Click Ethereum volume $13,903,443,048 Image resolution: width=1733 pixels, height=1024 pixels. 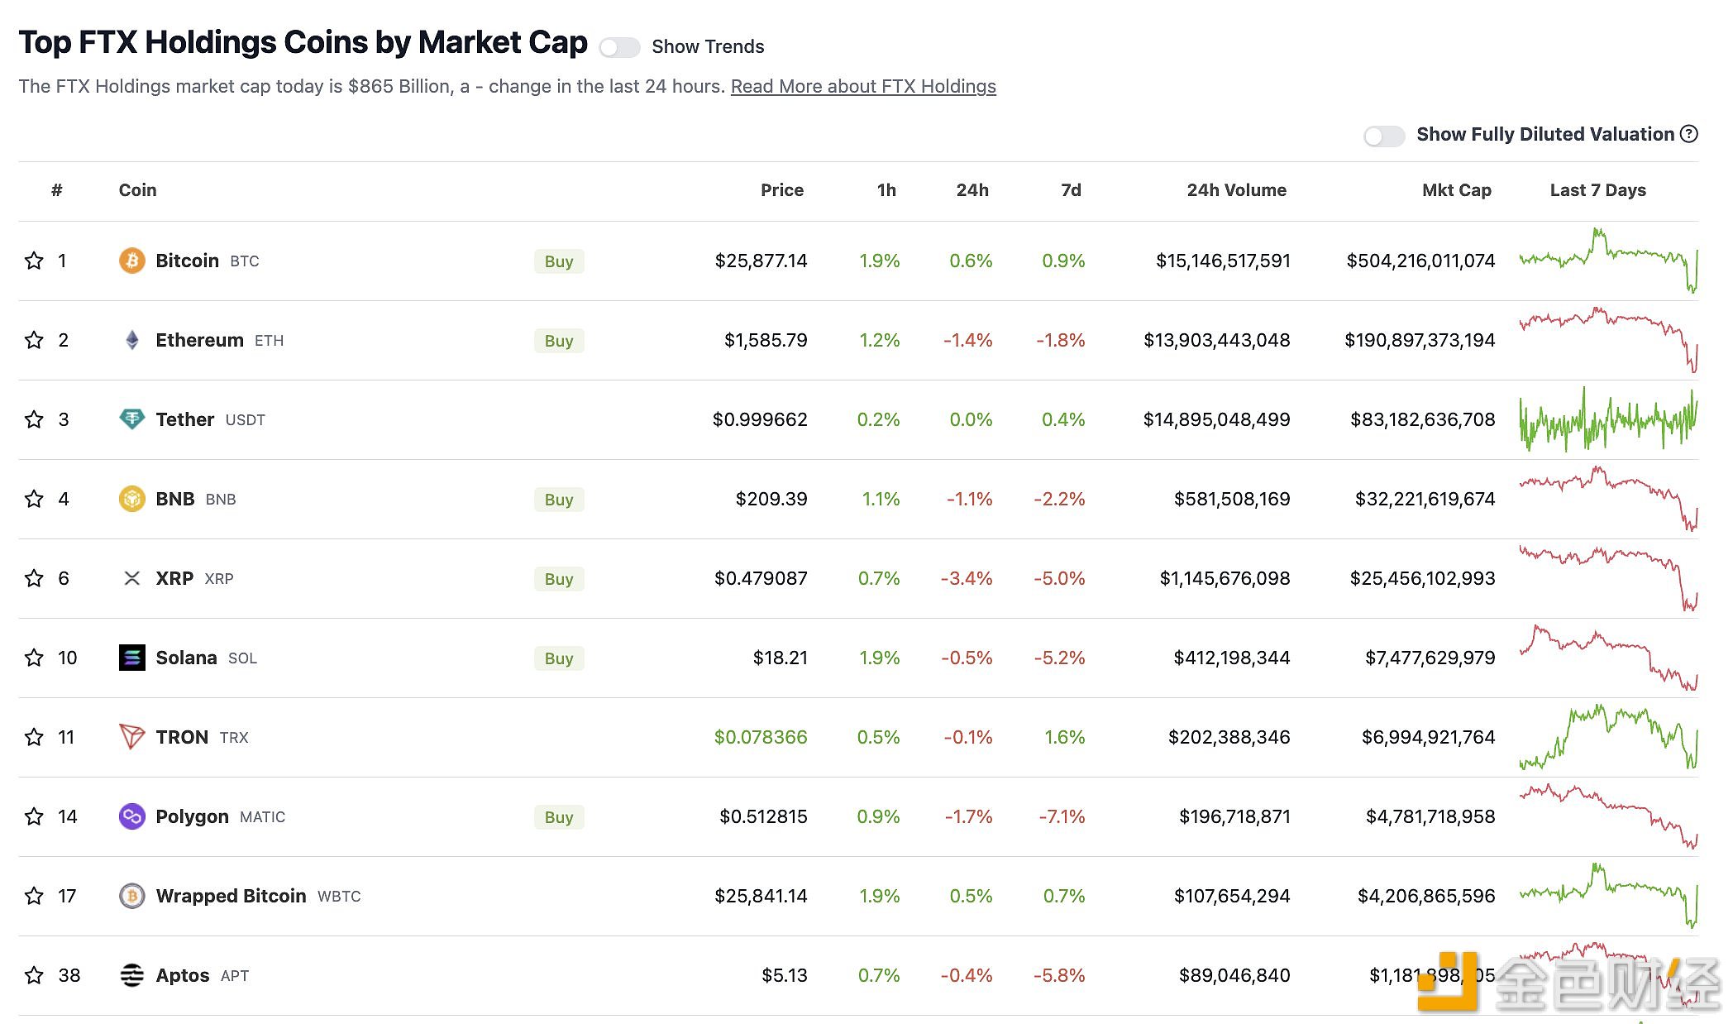pyautogui.click(x=1216, y=340)
